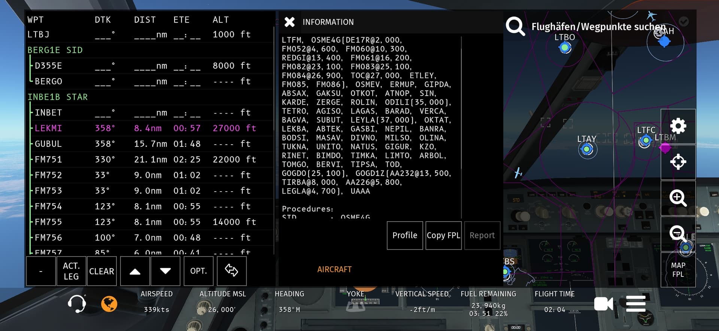This screenshot has height=331, width=719.
Task: Zoom out on the map
Action: [678, 234]
